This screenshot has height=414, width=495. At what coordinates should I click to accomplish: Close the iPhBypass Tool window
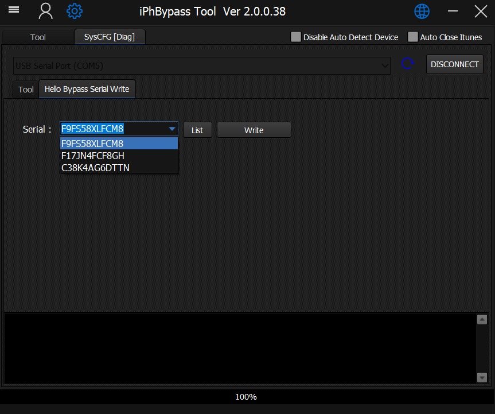[481, 11]
